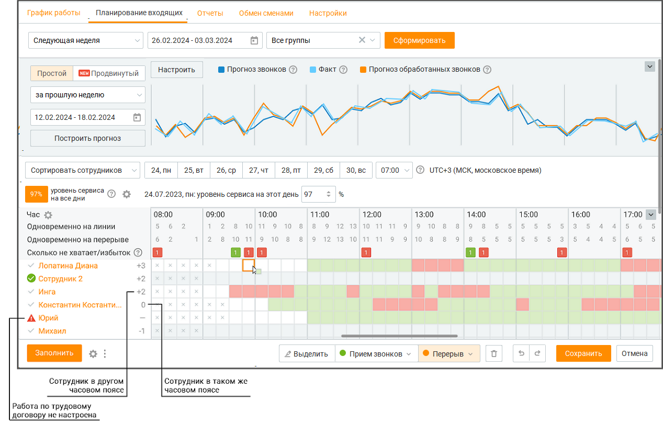Open calendar icon for 26.02.2024 date range
Viewport: 663px width, 445px height.
tap(254, 40)
